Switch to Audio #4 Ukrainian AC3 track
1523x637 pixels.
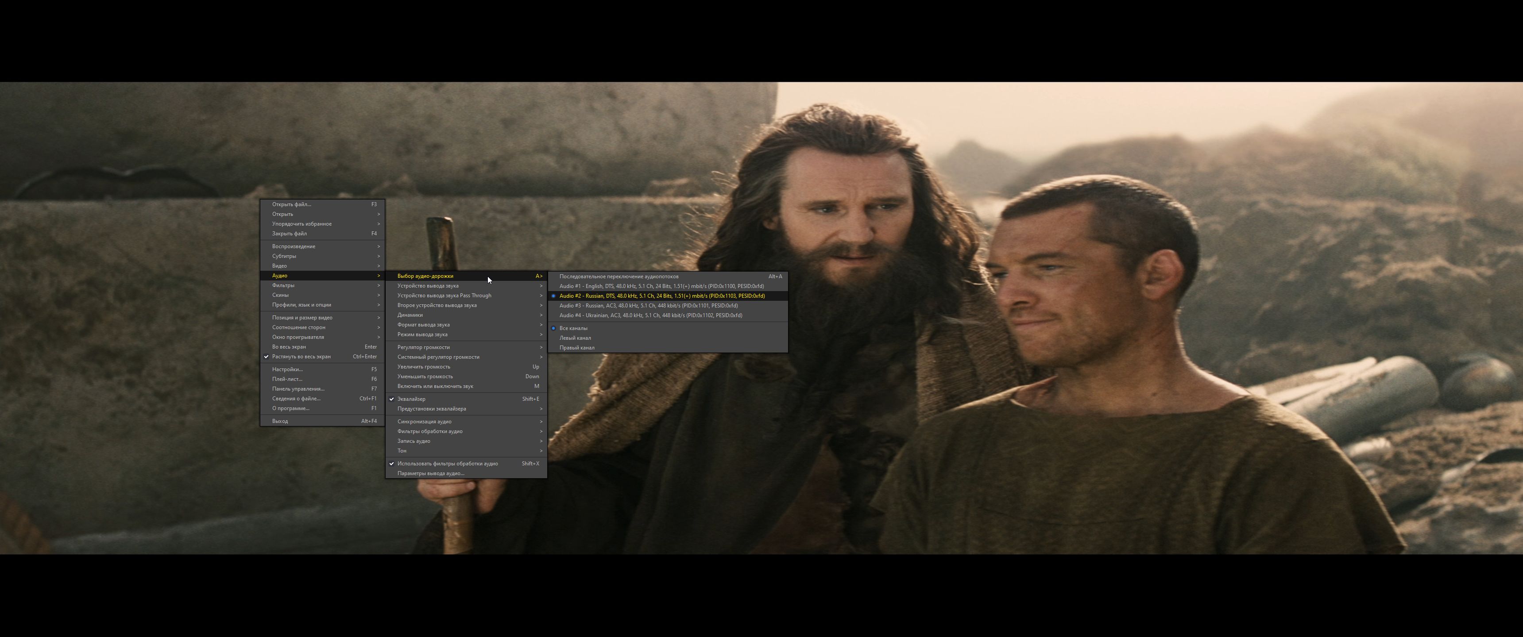click(x=650, y=315)
